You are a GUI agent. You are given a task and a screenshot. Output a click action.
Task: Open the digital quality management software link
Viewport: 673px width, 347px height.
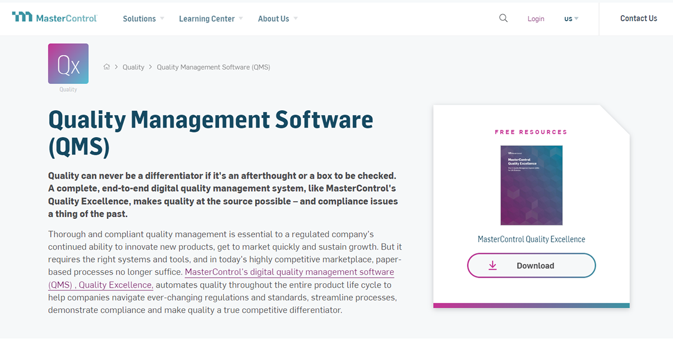[x=289, y=271]
